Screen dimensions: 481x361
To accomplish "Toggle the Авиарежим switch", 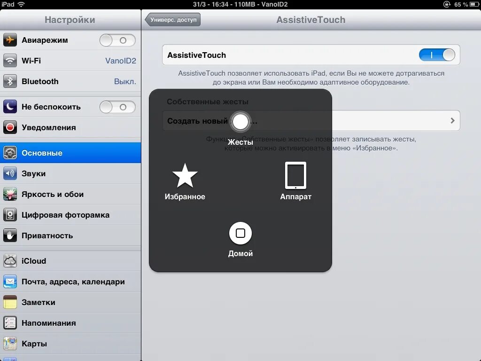I will pos(117,40).
